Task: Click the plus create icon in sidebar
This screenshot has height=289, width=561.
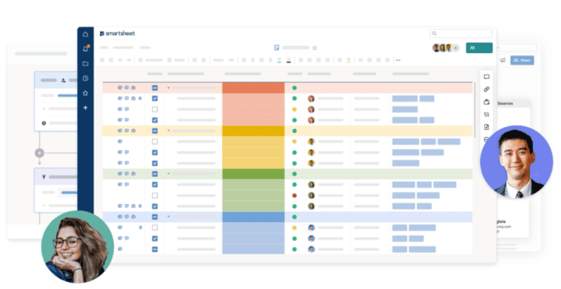Action: click(85, 107)
